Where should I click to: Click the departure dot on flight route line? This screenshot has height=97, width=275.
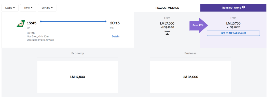click(x=41, y=21)
